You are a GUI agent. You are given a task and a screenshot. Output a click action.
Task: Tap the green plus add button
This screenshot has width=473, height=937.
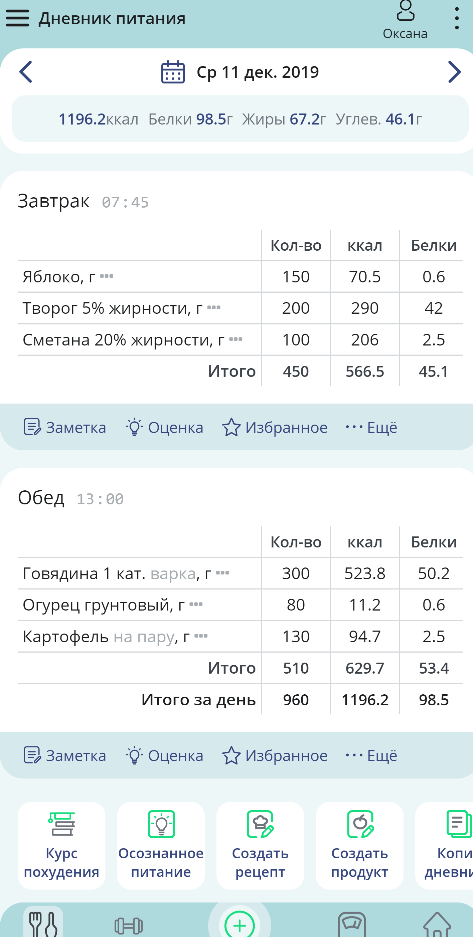click(x=240, y=925)
